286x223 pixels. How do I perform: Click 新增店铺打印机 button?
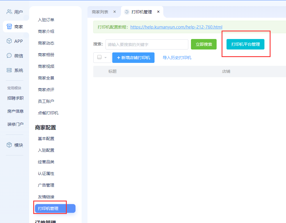[133, 58]
